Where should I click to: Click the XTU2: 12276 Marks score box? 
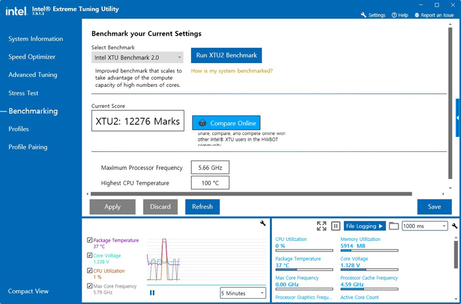tap(138, 120)
